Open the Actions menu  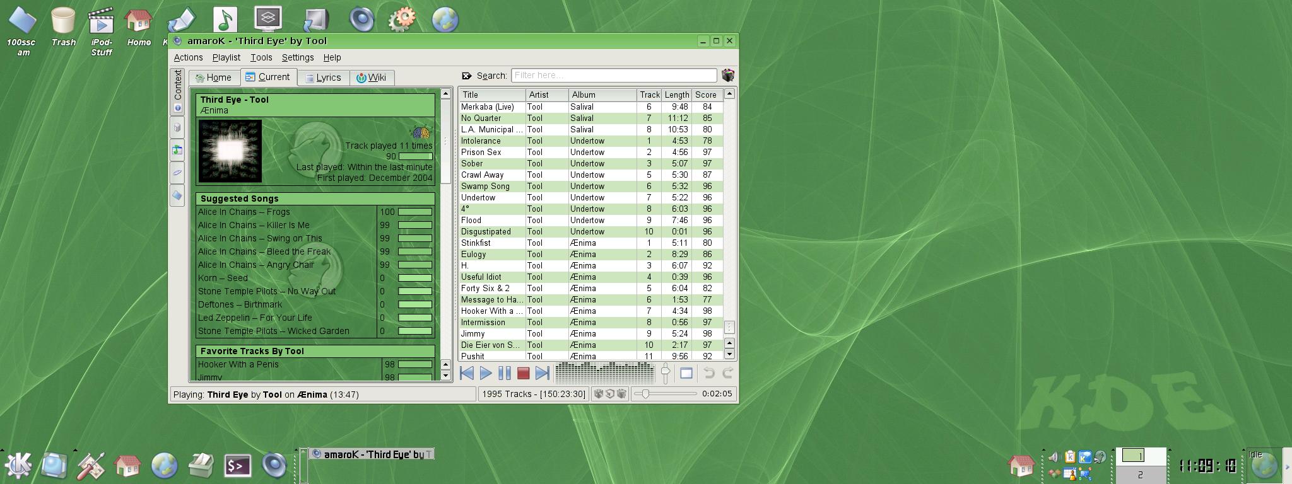click(188, 57)
